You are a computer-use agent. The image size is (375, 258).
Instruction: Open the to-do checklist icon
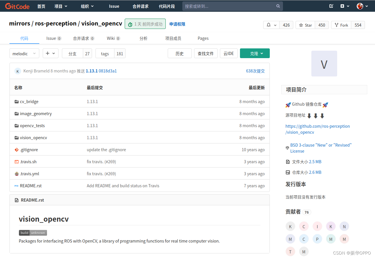(331, 6)
